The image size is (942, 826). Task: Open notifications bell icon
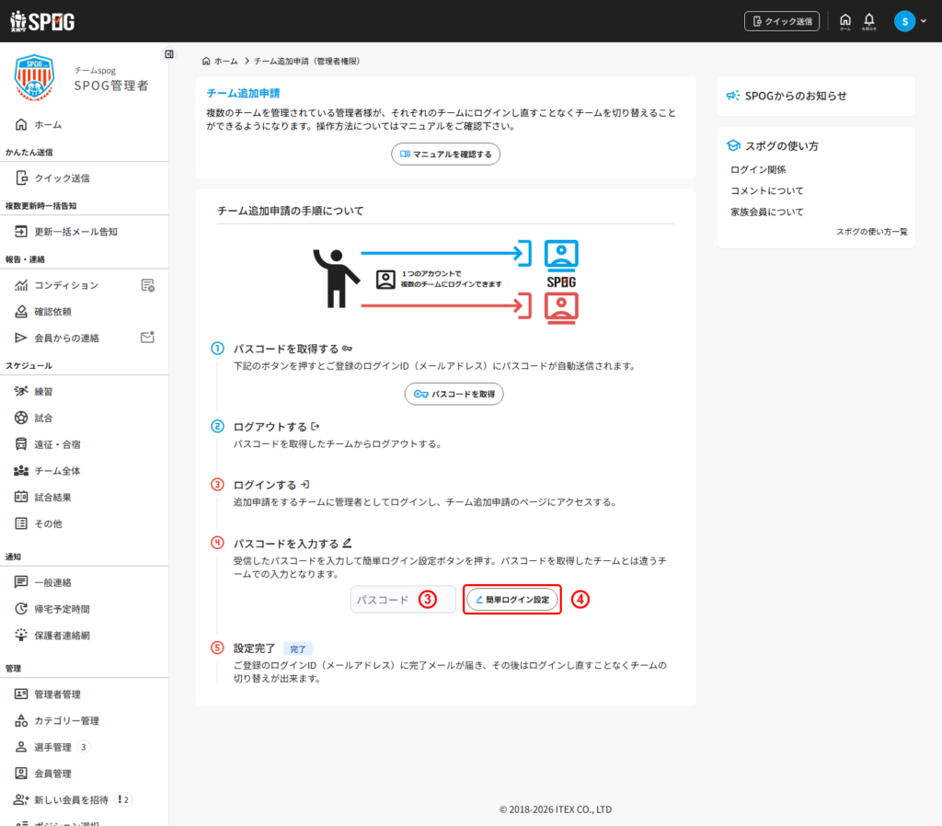[x=868, y=21]
